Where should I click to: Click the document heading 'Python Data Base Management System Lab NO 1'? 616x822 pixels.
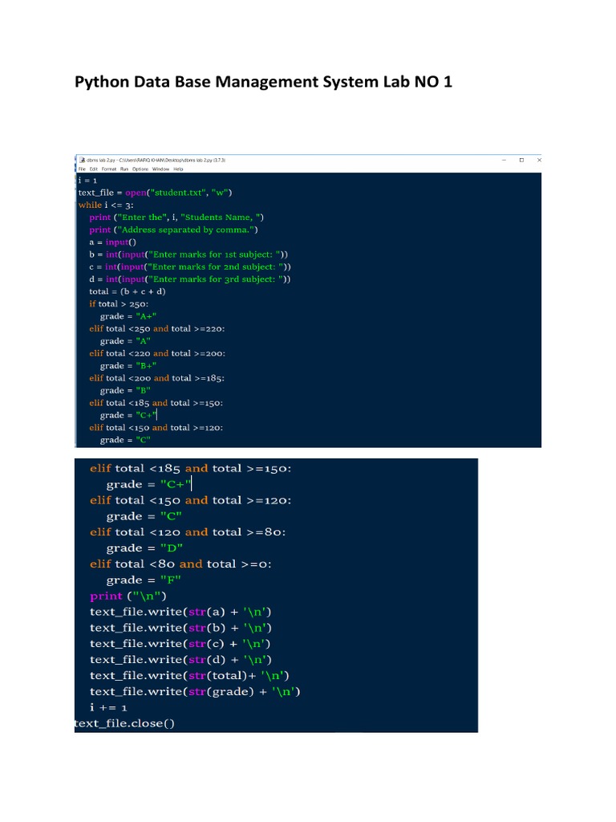pyautogui.click(x=263, y=82)
